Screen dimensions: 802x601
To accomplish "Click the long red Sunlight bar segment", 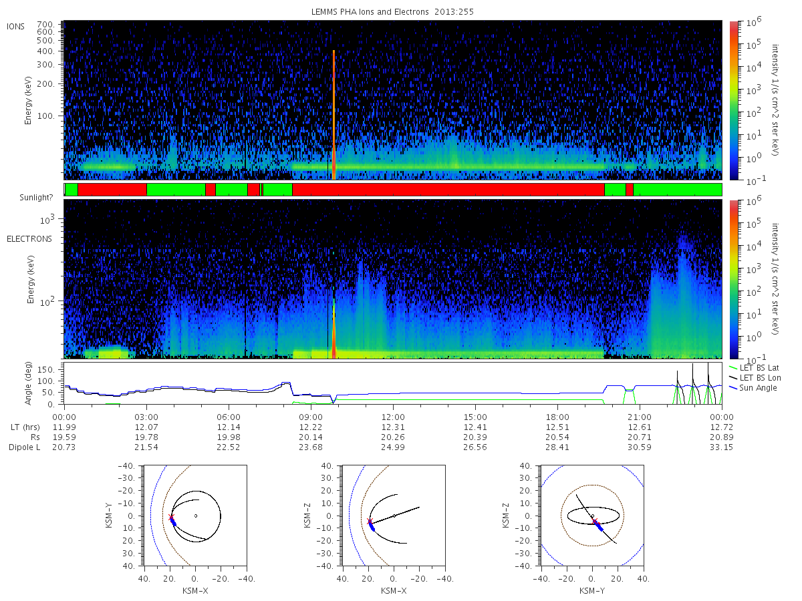I will pos(448,190).
